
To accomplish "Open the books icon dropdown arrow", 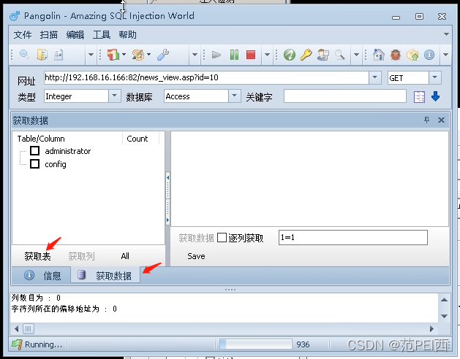I will pos(124,54).
